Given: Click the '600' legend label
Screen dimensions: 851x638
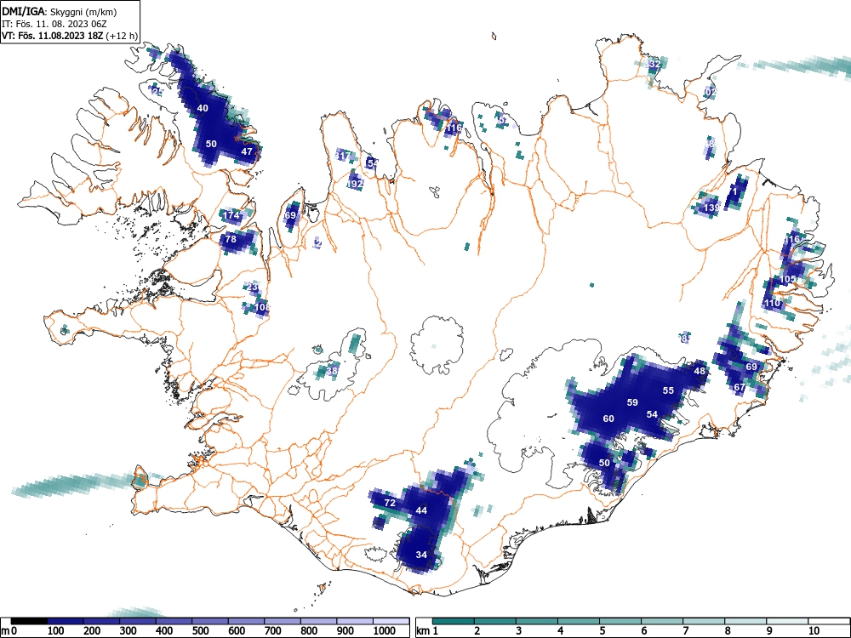Looking at the screenshot, I should pyautogui.click(x=237, y=631).
